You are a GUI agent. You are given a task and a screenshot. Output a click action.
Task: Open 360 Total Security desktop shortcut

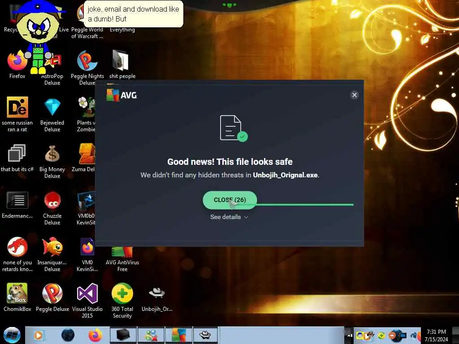(x=122, y=301)
